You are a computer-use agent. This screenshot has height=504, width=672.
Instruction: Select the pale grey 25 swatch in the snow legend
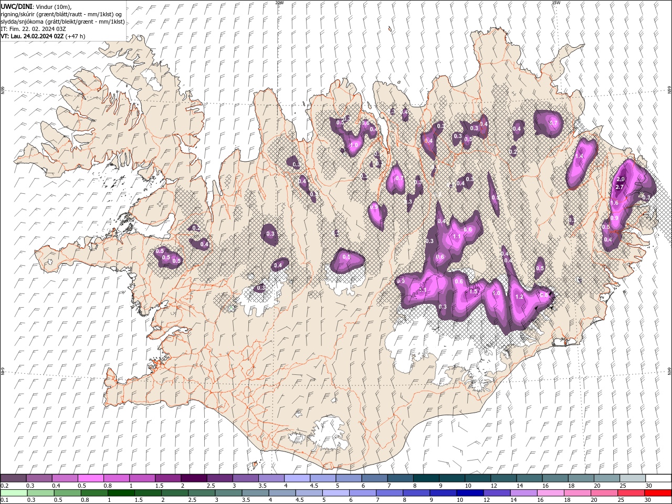(x=632, y=478)
